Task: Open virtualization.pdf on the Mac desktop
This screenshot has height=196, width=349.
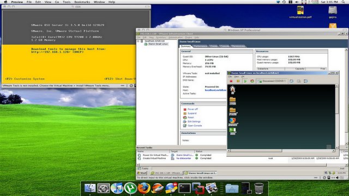Action: [300, 12]
